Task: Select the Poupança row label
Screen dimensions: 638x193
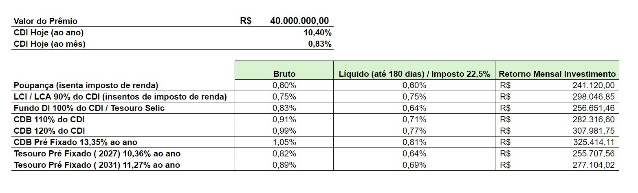Action: pyautogui.click(x=86, y=85)
